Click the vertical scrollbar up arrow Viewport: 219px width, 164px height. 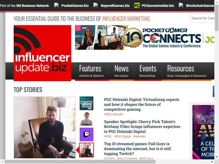coord(217,2)
